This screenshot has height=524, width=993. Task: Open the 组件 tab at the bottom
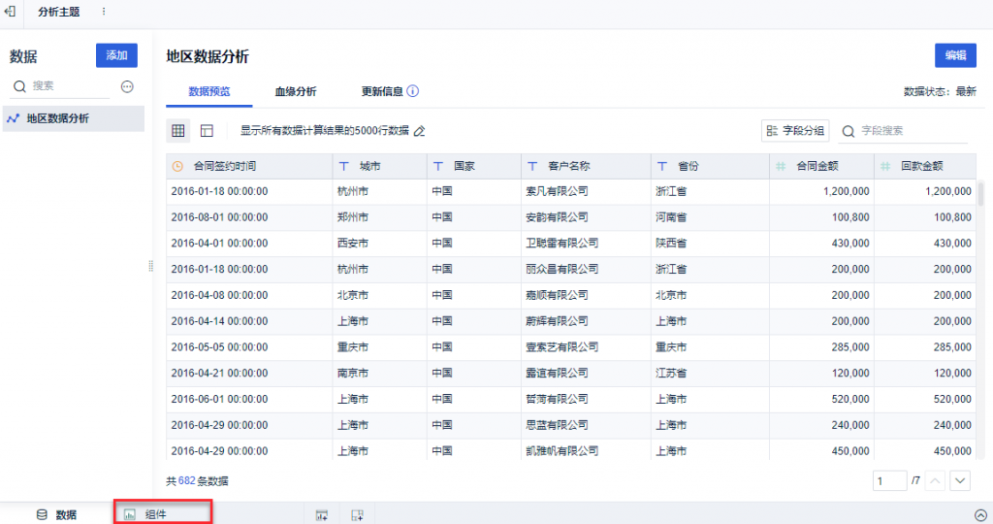163,514
